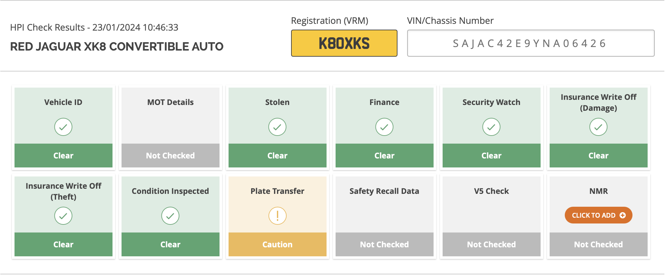
Task: Click the Insurance Write Off (Theft) checkmark
Action: (x=63, y=216)
